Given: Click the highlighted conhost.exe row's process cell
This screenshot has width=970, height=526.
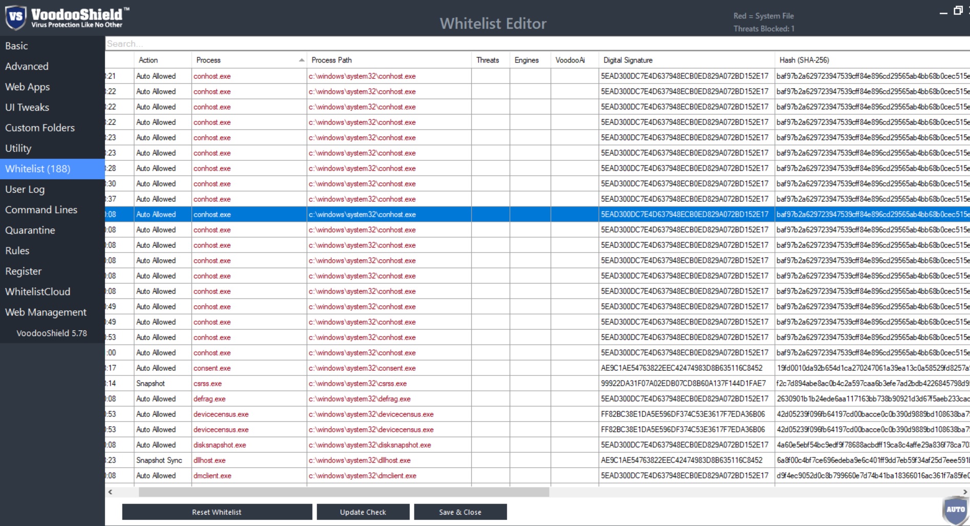Looking at the screenshot, I should 249,215.
